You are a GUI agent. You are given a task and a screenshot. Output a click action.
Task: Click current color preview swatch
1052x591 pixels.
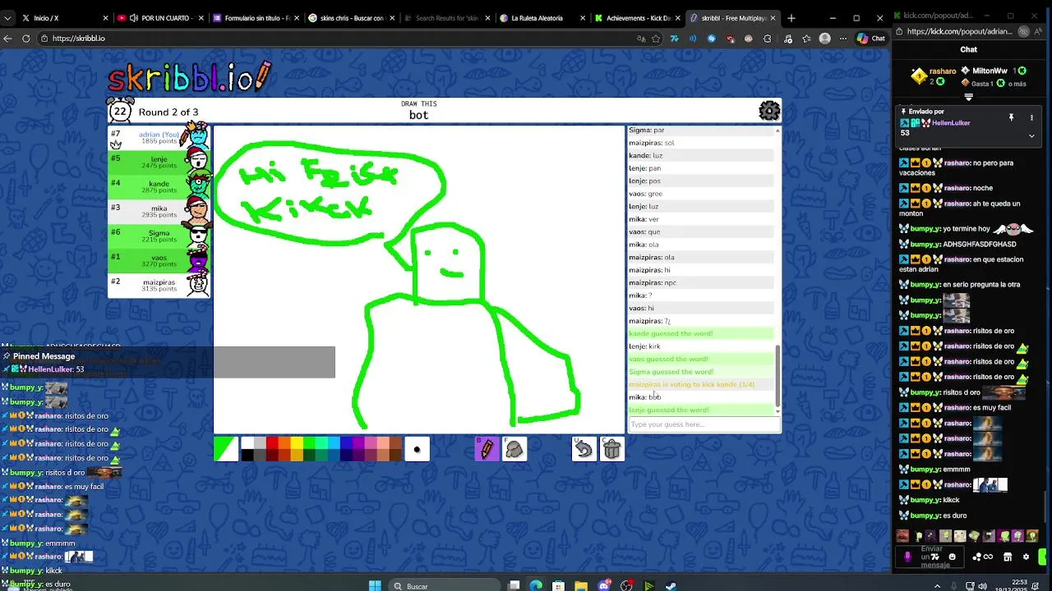coord(225,449)
